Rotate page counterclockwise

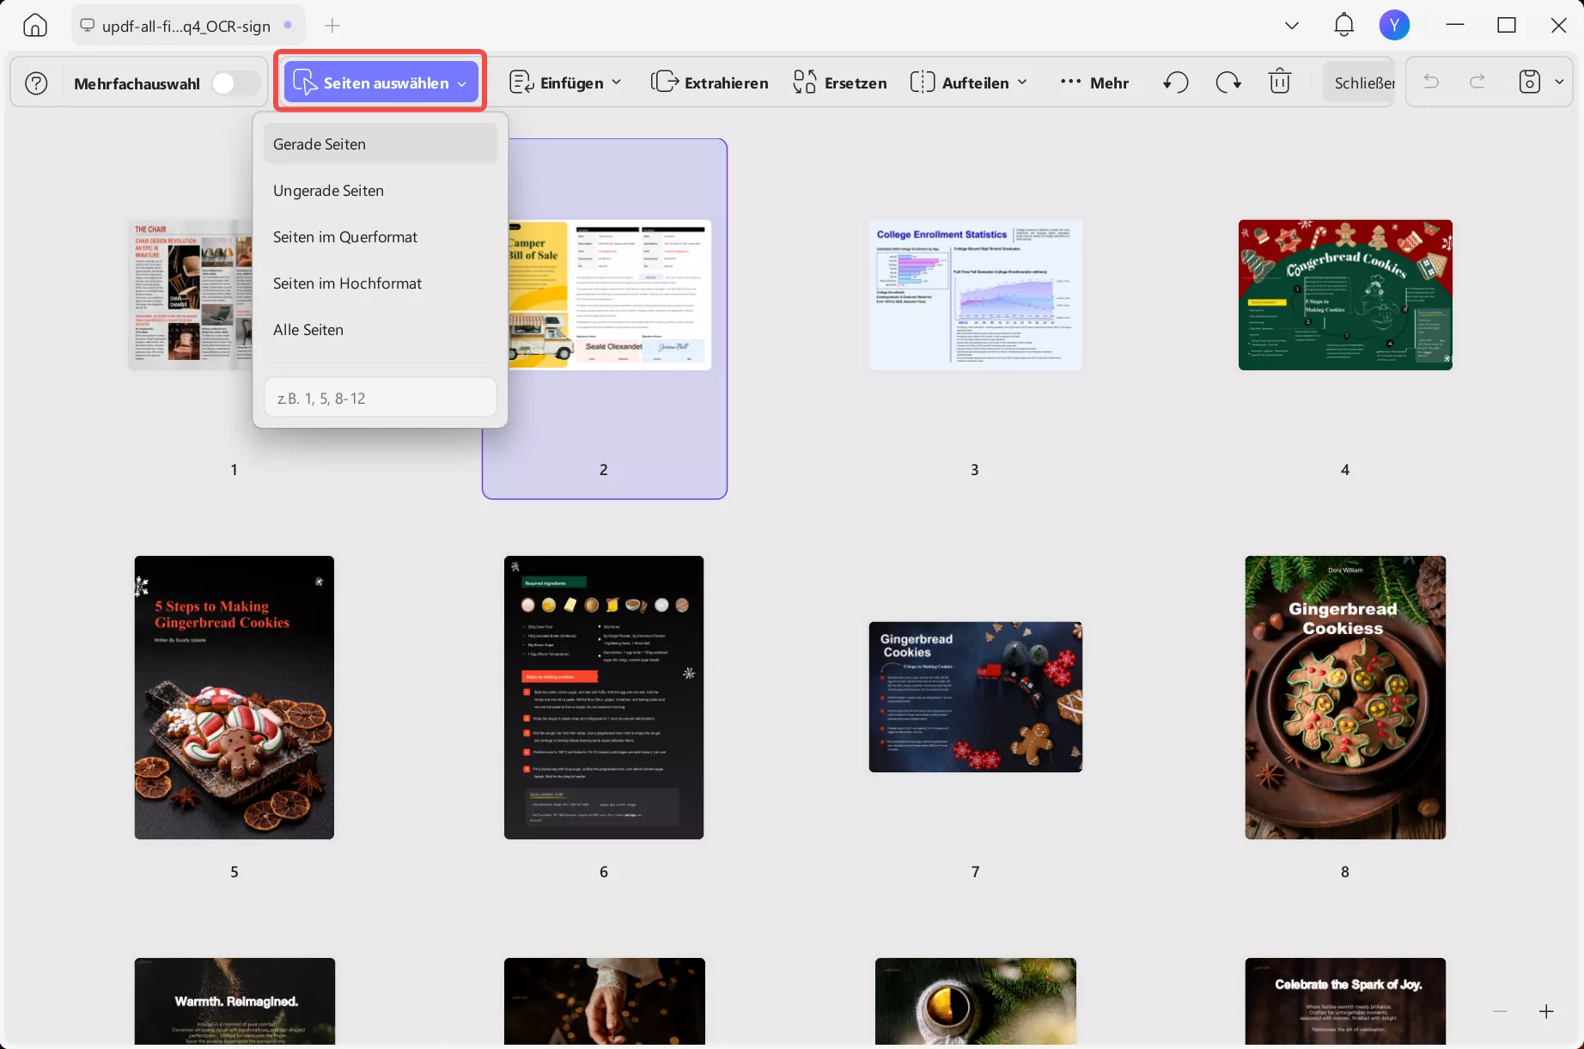click(x=1176, y=82)
